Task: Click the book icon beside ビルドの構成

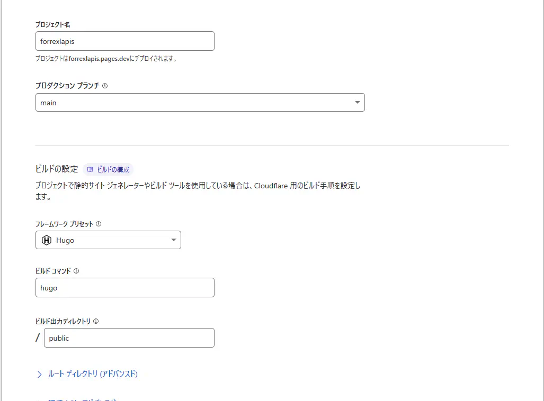Action: pos(90,170)
